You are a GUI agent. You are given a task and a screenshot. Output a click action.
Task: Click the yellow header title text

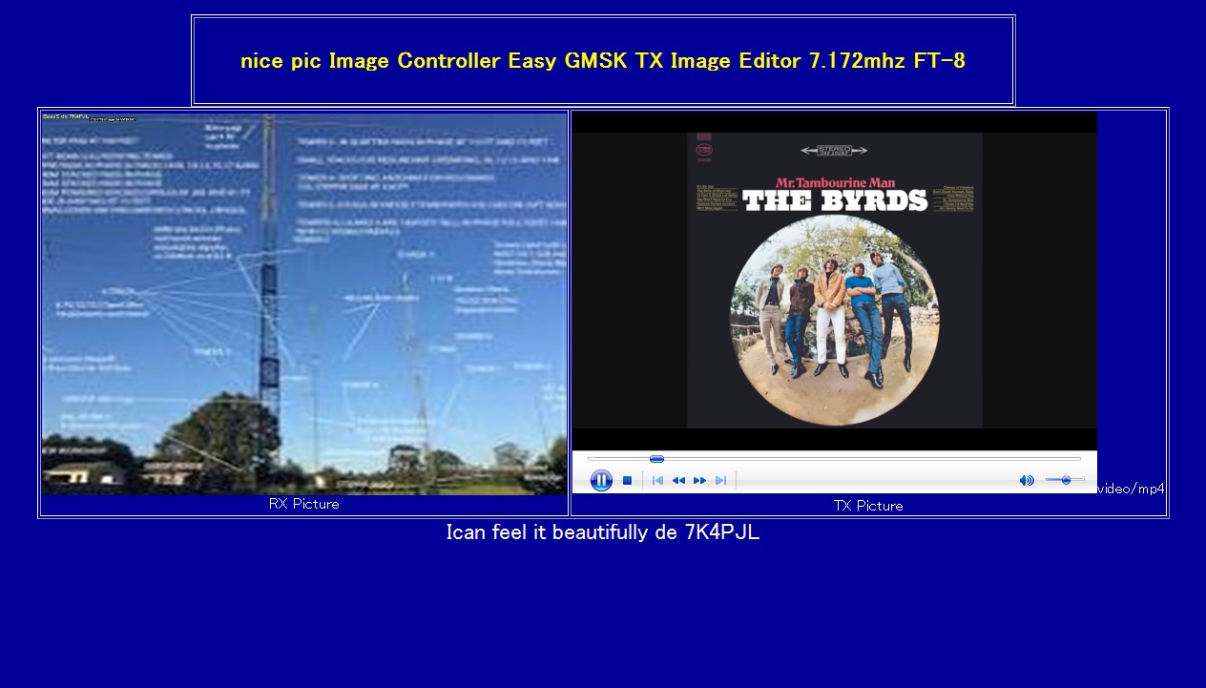pos(603,61)
